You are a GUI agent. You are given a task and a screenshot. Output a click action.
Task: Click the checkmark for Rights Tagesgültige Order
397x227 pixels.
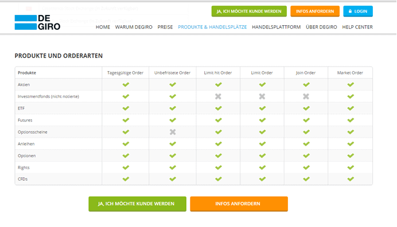coord(126,167)
